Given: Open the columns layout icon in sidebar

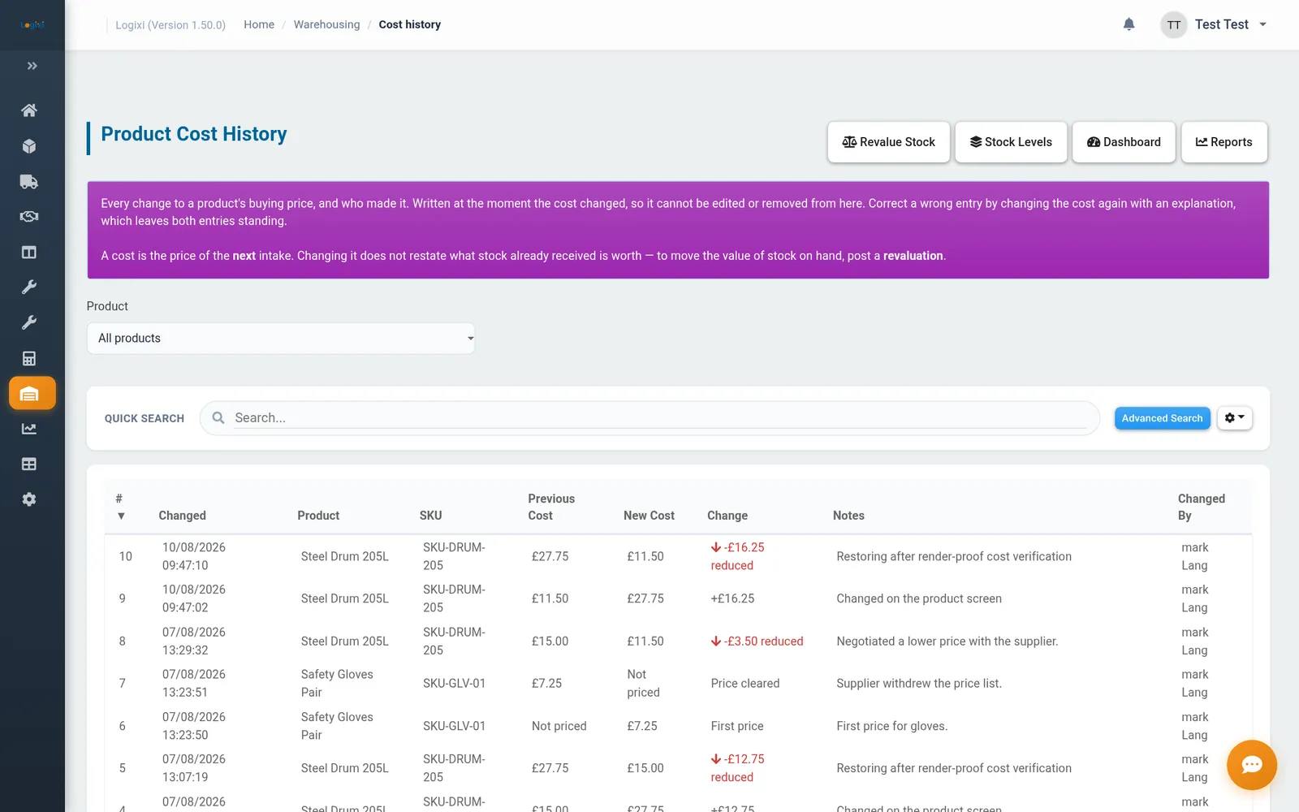Looking at the screenshot, I should (x=29, y=253).
